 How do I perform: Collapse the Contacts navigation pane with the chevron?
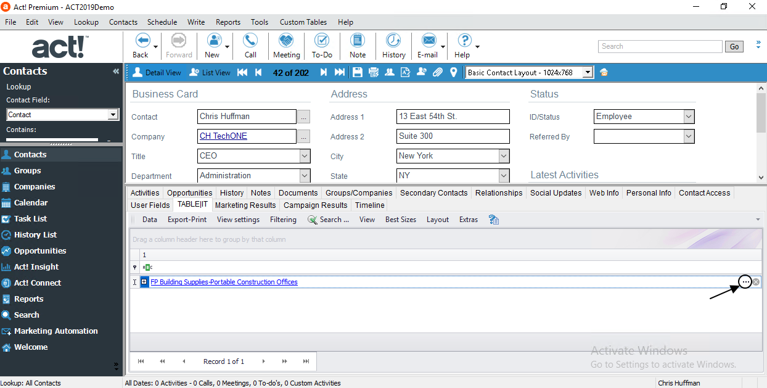pyautogui.click(x=115, y=71)
